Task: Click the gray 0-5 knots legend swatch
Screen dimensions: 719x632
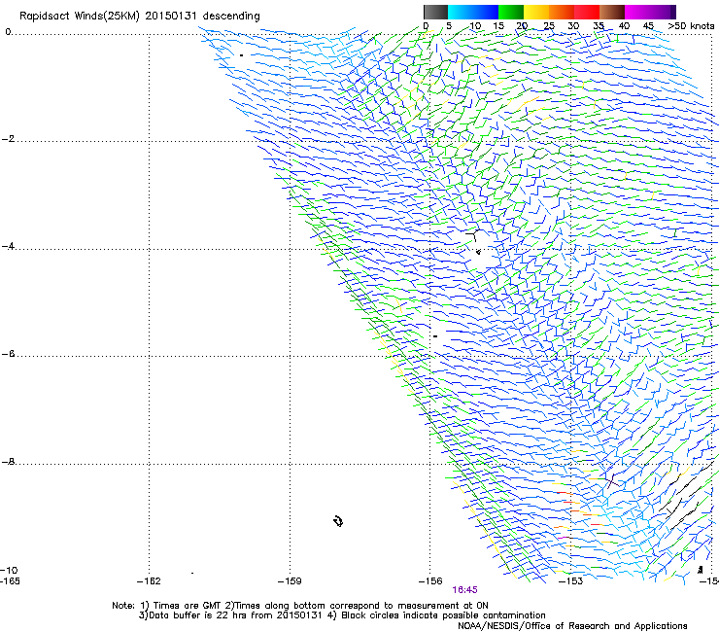Action: coord(435,12)
